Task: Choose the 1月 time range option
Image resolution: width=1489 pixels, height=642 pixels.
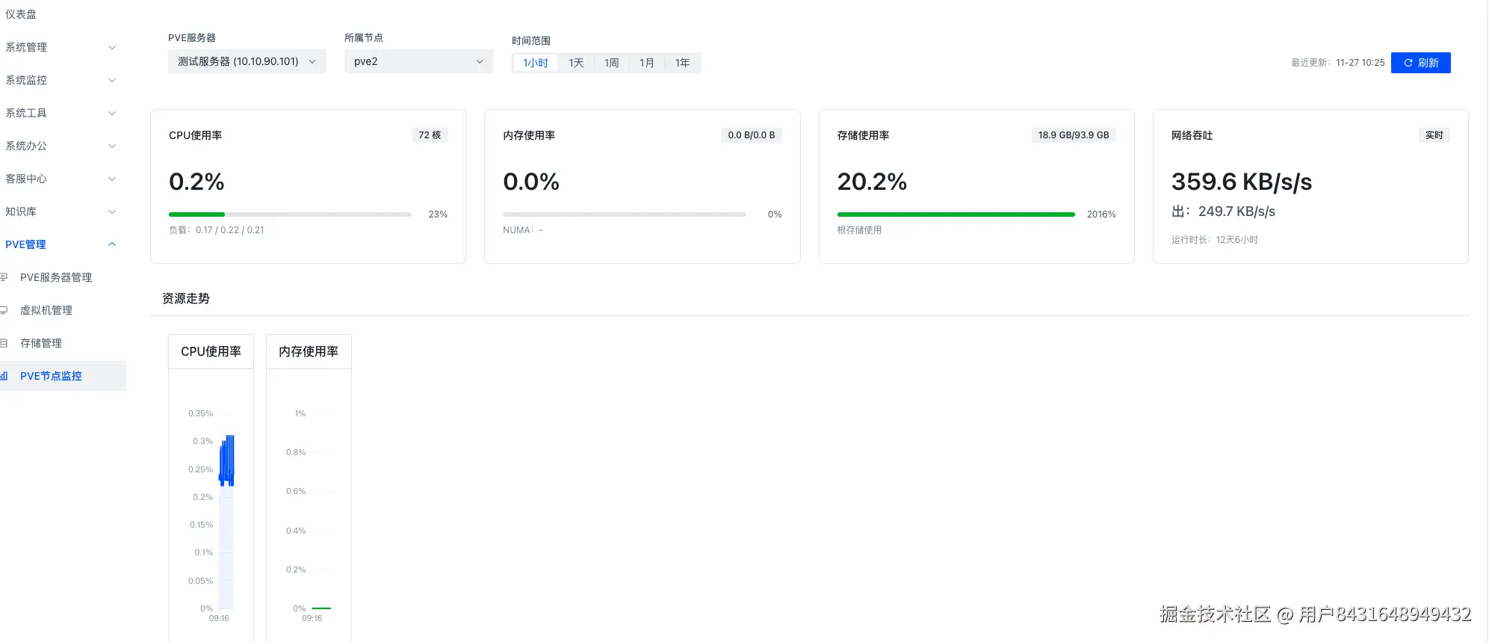Action: [647, 63]
